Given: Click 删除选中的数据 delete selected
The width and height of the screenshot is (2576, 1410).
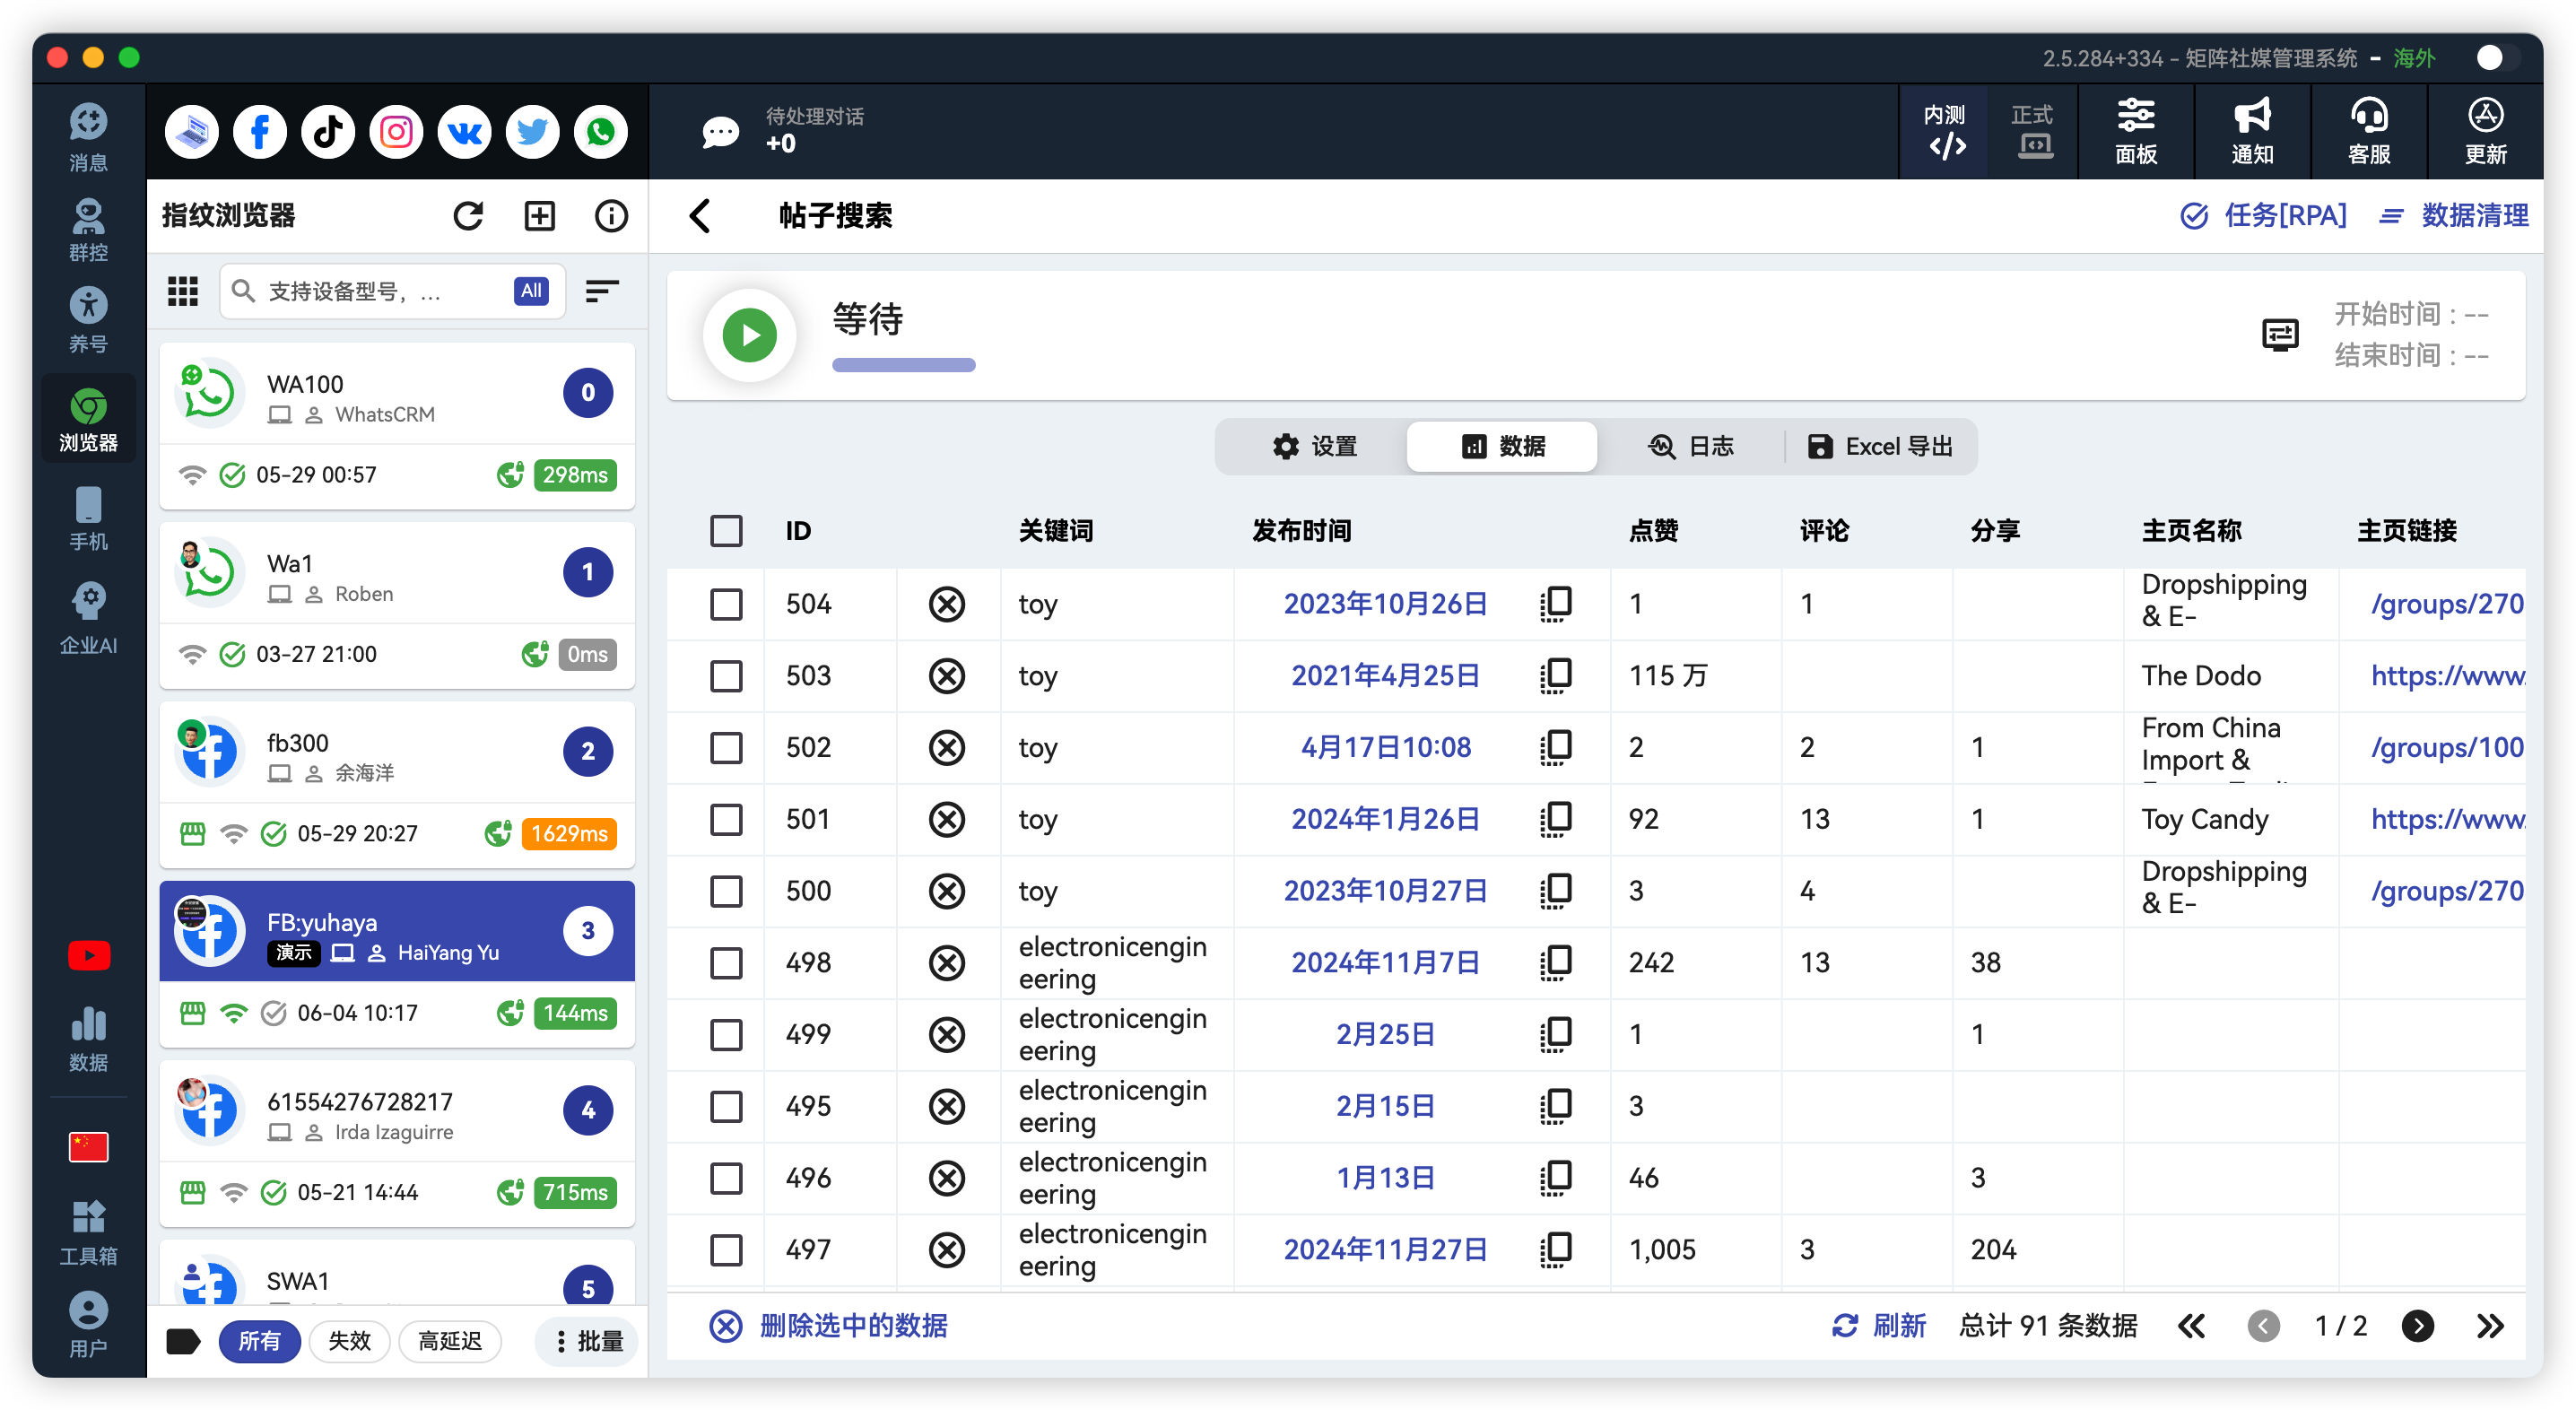Looking at the screenshot, I should pos(829,1326).
